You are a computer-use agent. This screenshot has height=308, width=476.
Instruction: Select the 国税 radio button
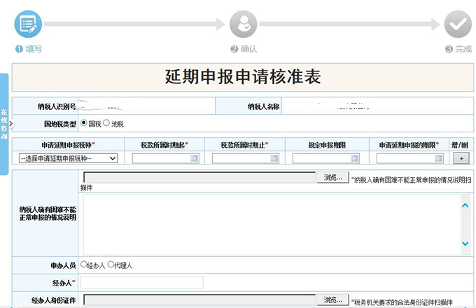[84, 124]
